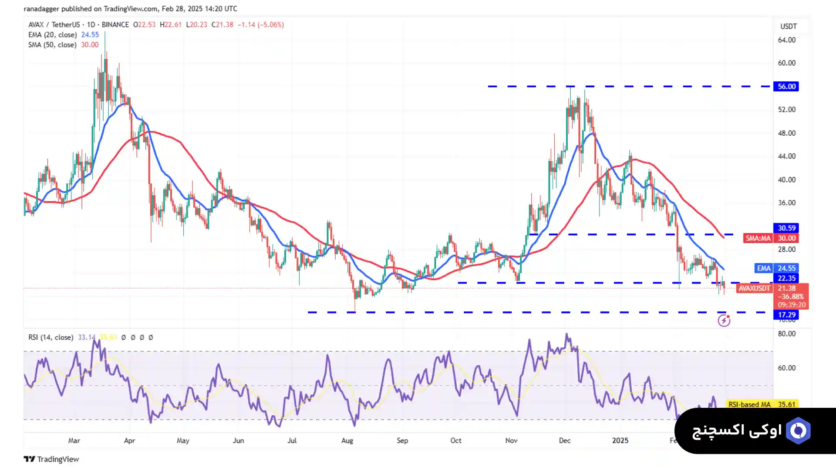Select the RSI (14, close) indicator legend
Viewport: 836px width, 470px height.
[51, 337]
